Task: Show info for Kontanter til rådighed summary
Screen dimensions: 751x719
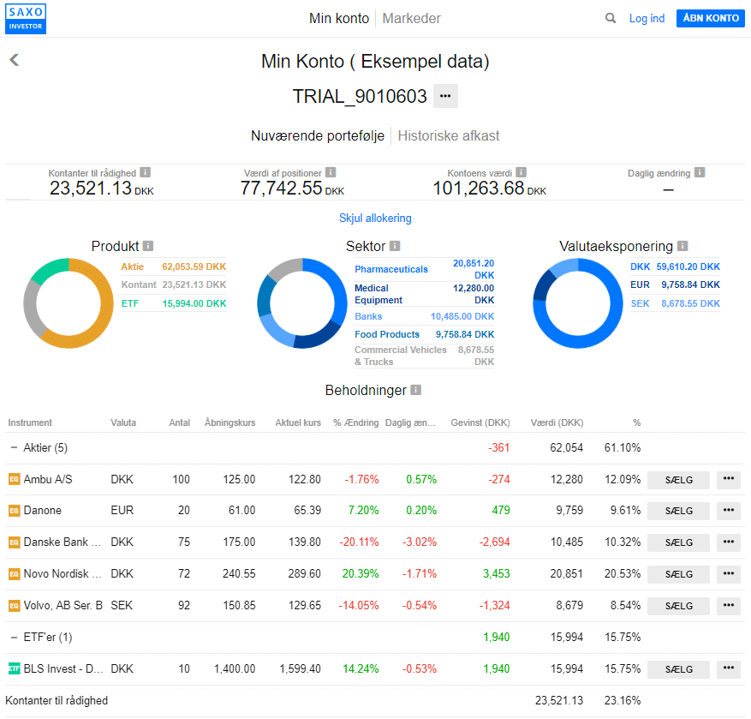Action: click(x=145, y=172)
